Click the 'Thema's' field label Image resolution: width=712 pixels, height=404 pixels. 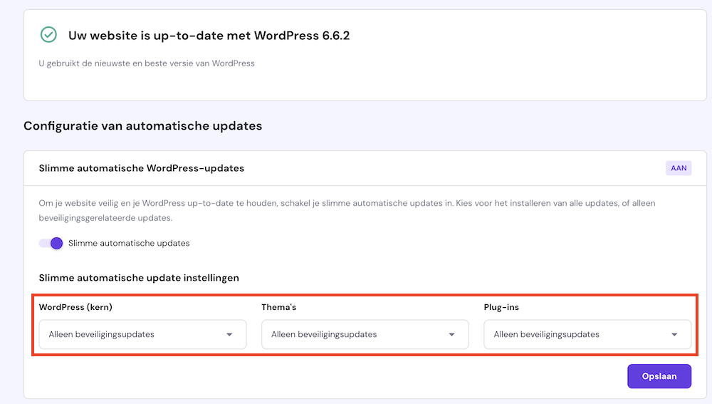(280, 307)
